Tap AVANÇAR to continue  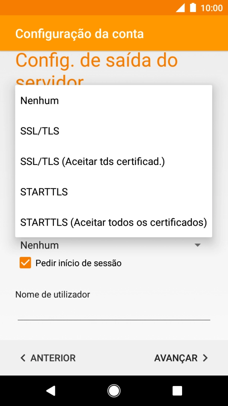pyautogui.click(x=175, y=358)
